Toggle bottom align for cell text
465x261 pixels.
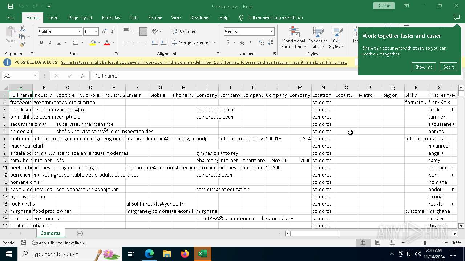pos(143,31)
